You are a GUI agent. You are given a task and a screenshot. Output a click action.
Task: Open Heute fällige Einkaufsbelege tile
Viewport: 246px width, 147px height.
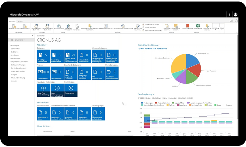click(57, 56)
